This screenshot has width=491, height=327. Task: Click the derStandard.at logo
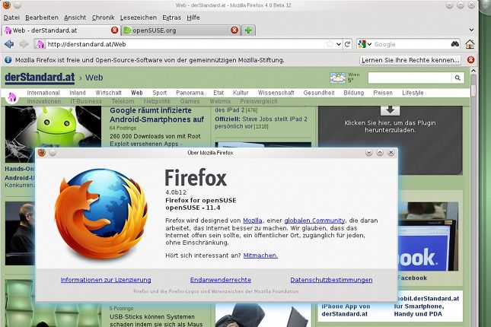(x=40, y=78)
